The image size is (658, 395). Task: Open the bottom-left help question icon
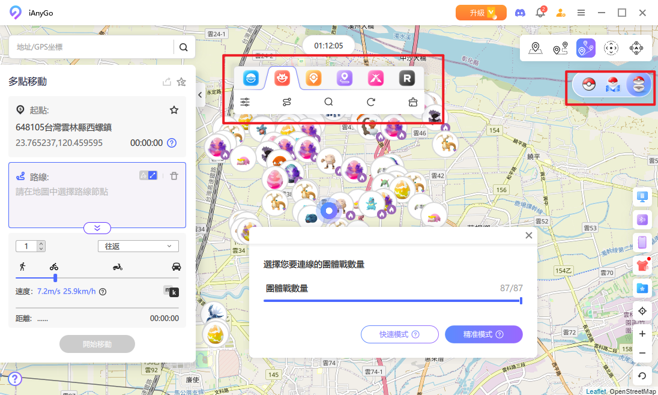point(14,379)
